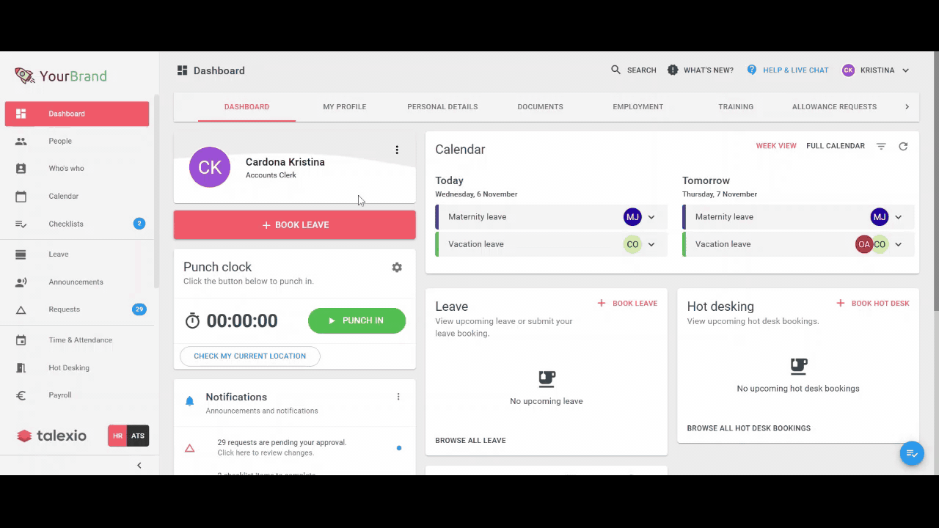Image resolution: width=939 pixels, height=528 pixels.
Task: Open the People sidebar icon
Action: (21, 141)
